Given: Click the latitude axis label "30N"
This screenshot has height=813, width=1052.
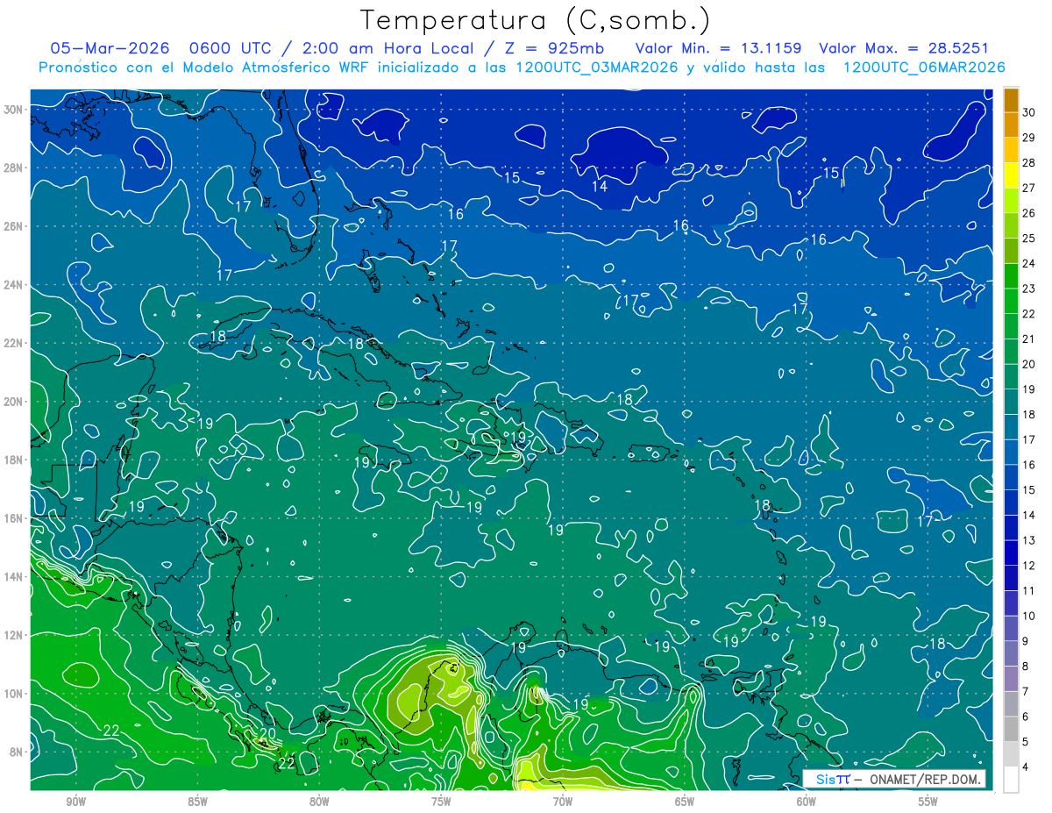Looking at the screenshot, I should click(13, 110).
